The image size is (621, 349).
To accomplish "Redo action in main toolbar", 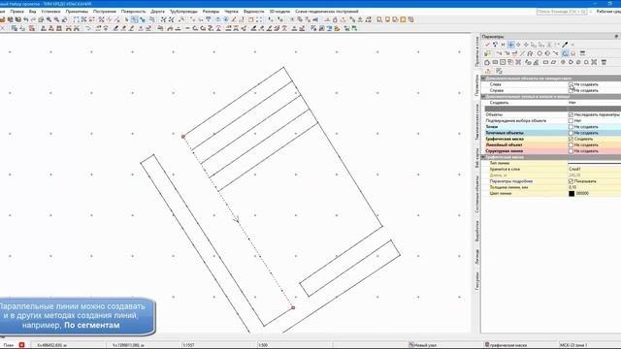I will click(x=33, y=19).
